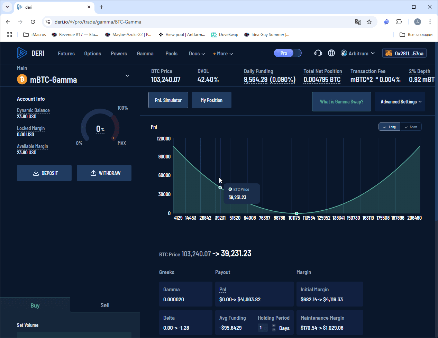Go to the Futures page
Screen dimensions: 438x338
(66, 54)
